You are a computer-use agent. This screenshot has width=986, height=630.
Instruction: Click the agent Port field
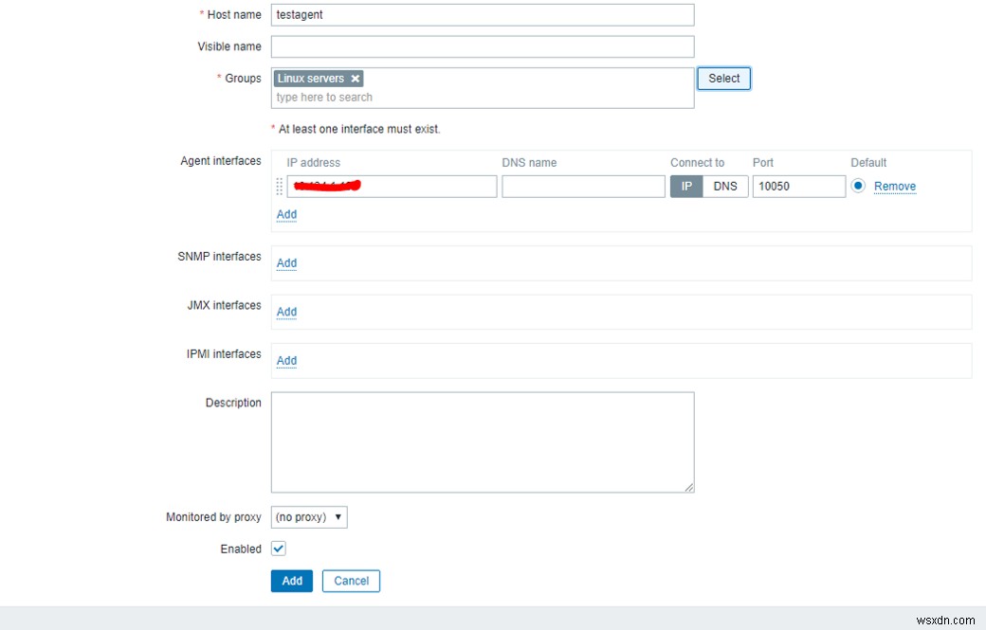click(x=796, y=186)
